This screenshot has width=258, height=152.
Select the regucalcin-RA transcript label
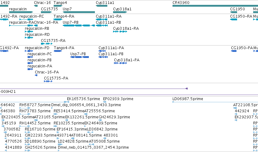click(22, 22)
